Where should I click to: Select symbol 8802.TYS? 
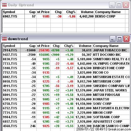coord(10,77)
